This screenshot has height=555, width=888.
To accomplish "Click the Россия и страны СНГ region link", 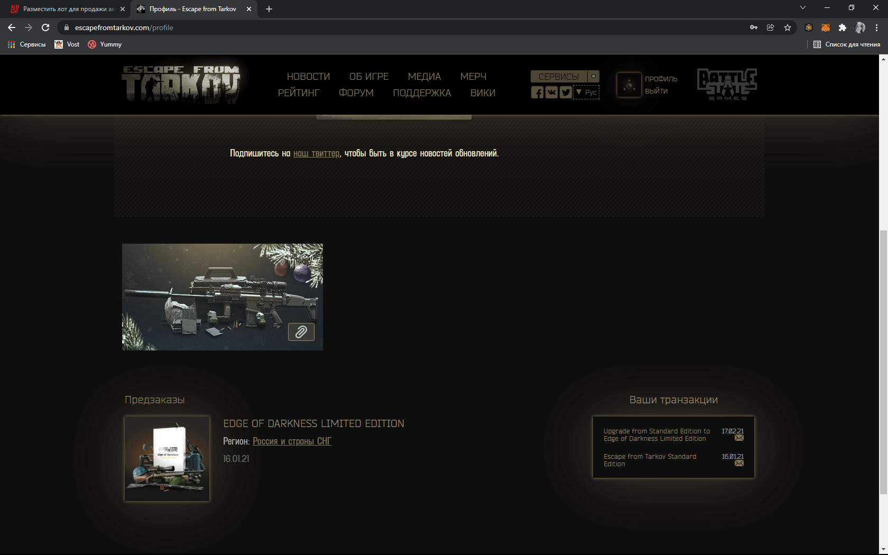I will coord(292,441).
